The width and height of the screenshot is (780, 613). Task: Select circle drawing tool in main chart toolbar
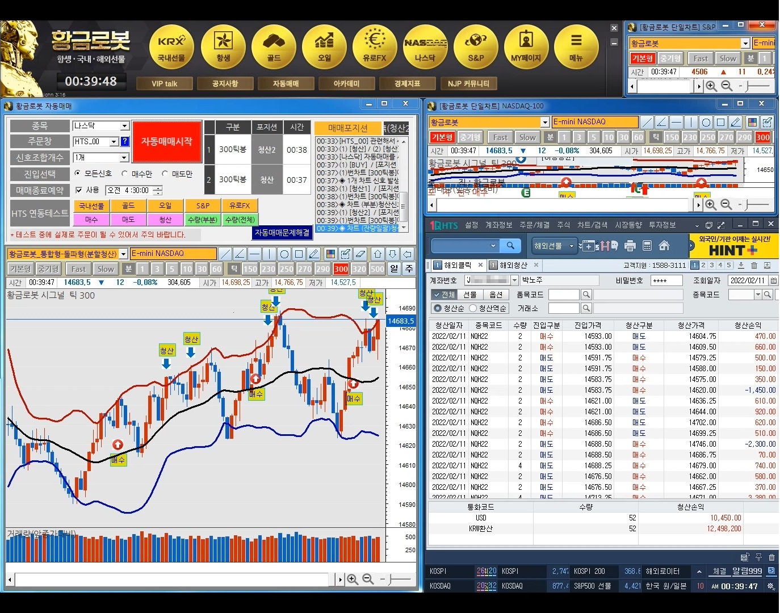tap(284, 254)
